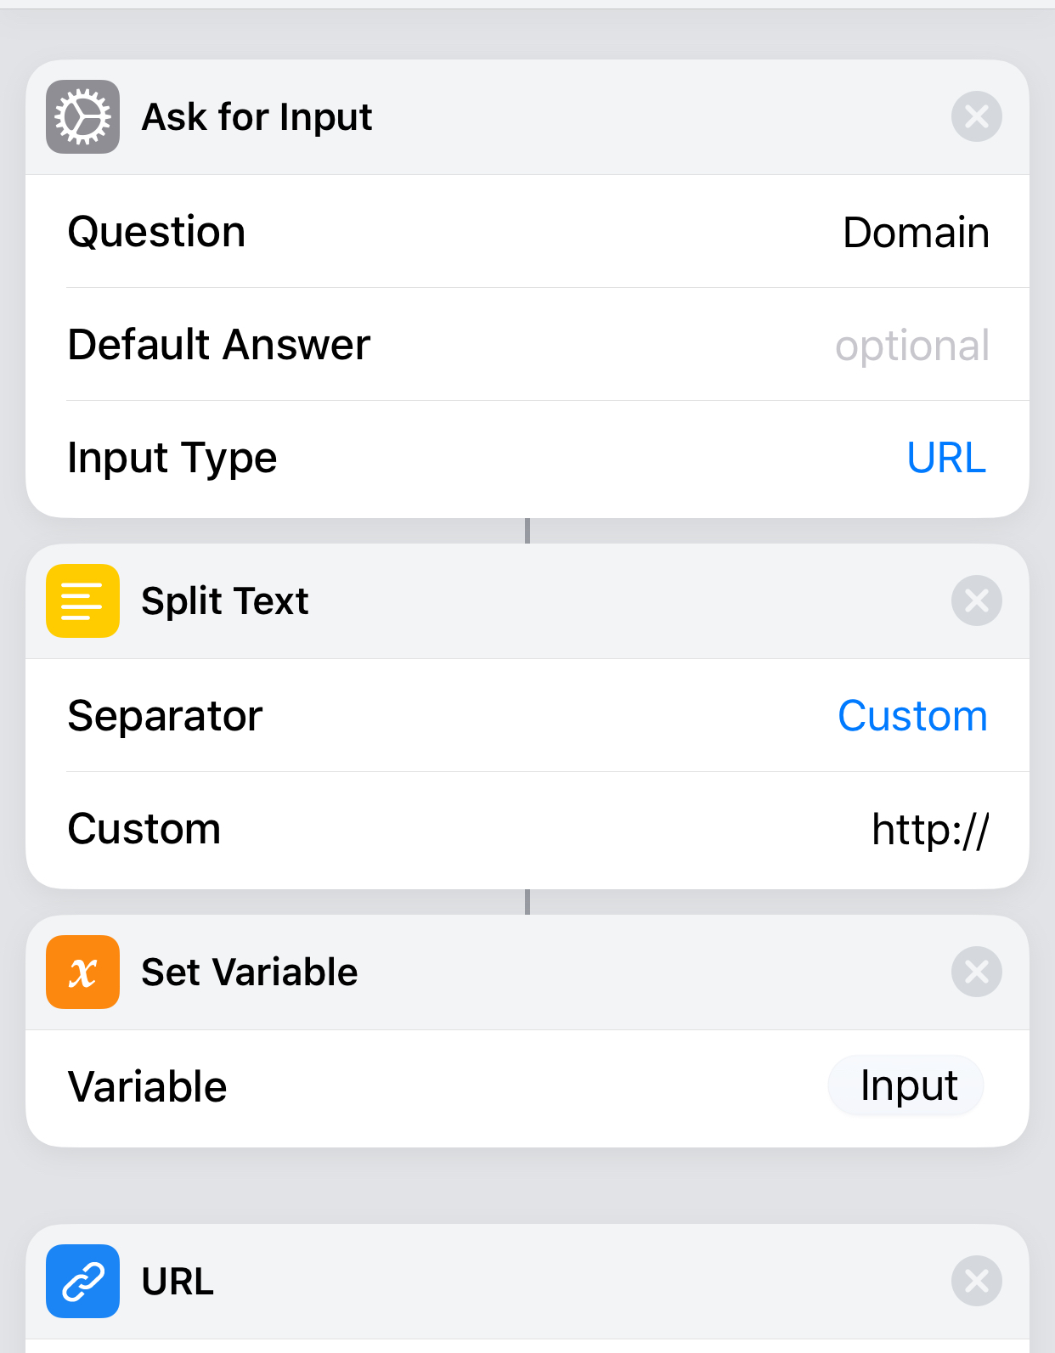Tap the Split Text action header

[527, 601]
